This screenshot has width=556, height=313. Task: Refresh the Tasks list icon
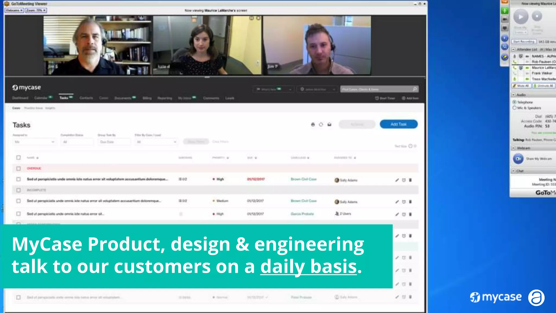click(x=321, y=124)
